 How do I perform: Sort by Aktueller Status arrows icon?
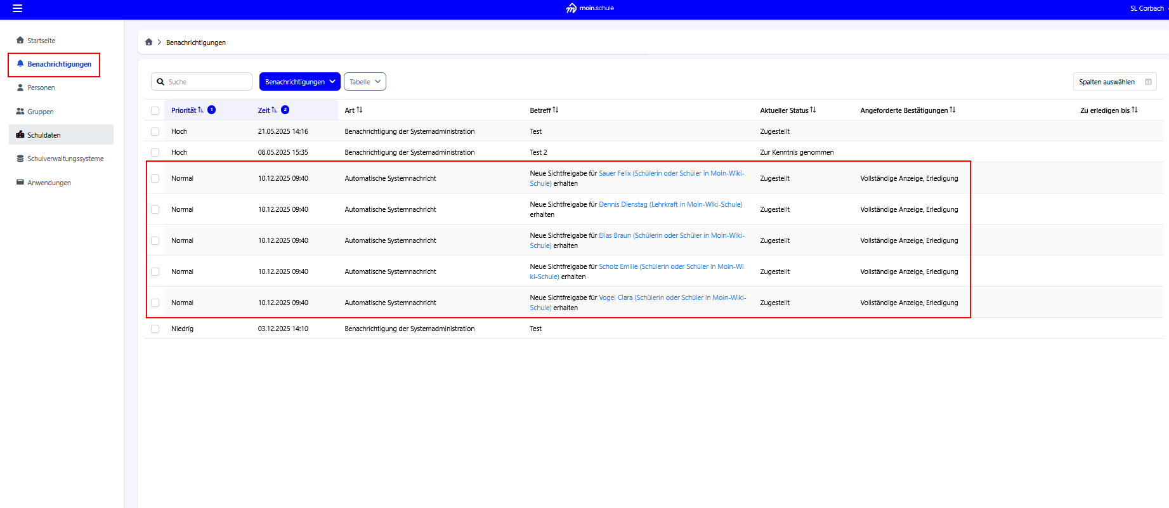coord(813,110)
